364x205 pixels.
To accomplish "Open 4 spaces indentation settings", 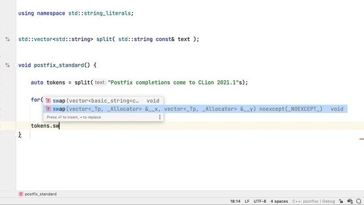I will coord(279,201).
